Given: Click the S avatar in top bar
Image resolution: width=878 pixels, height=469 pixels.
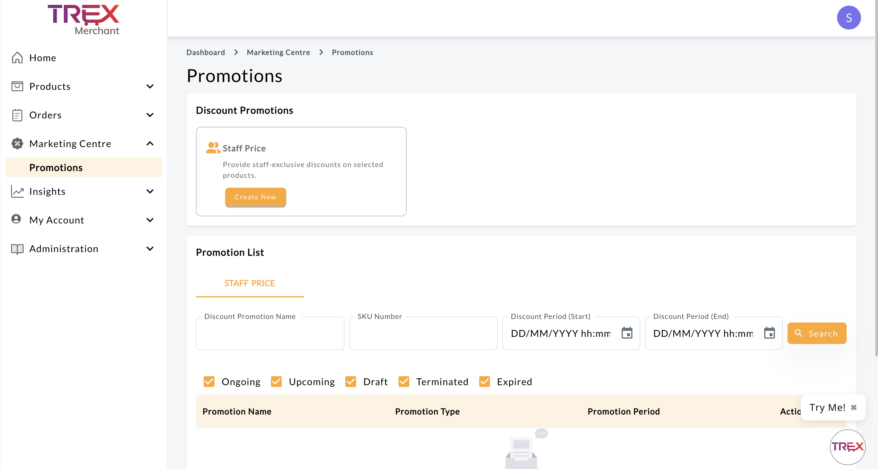Looking at the screenshot, I should (849, 17).
